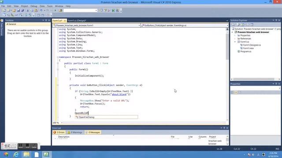Screen dimensions: 282x158
Task: Click the Open File folder toolbar icon
Action: pyautogui.click(x=14, y=11)
